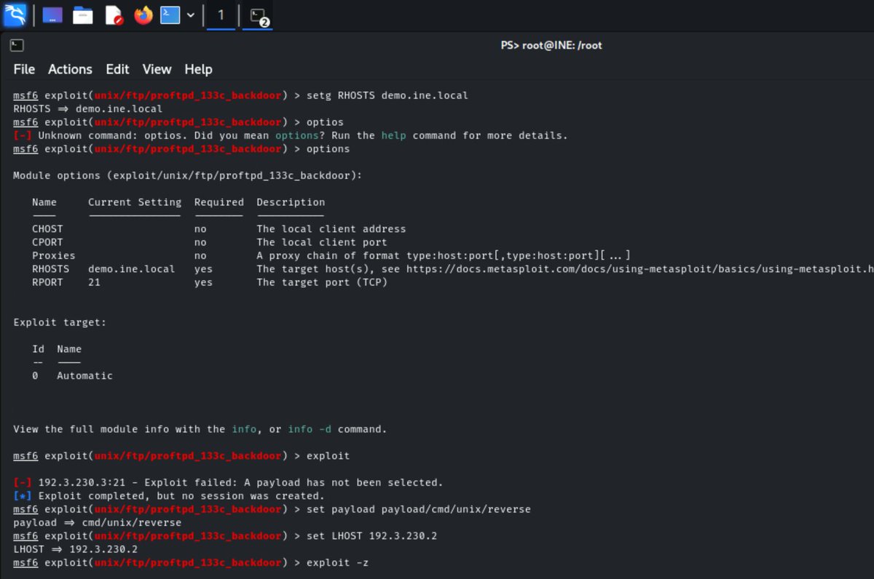Image resolution: width=874 pixels, height=579 pixels.
Task: Click the terminal window title icon
Action: [x=17, y=45]
